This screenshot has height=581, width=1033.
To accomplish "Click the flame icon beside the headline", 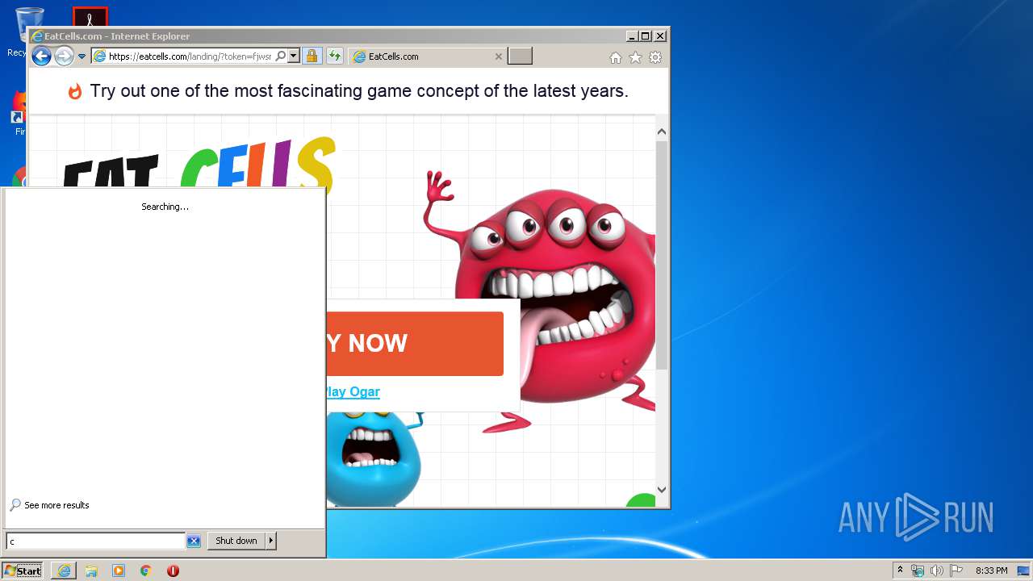I will coord(75,91).
